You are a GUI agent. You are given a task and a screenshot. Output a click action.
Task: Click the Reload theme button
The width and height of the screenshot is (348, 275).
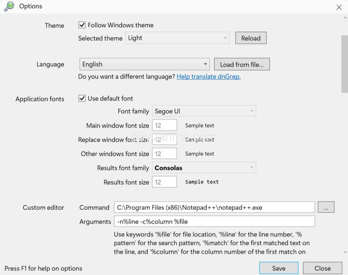[x=251, y=38]
